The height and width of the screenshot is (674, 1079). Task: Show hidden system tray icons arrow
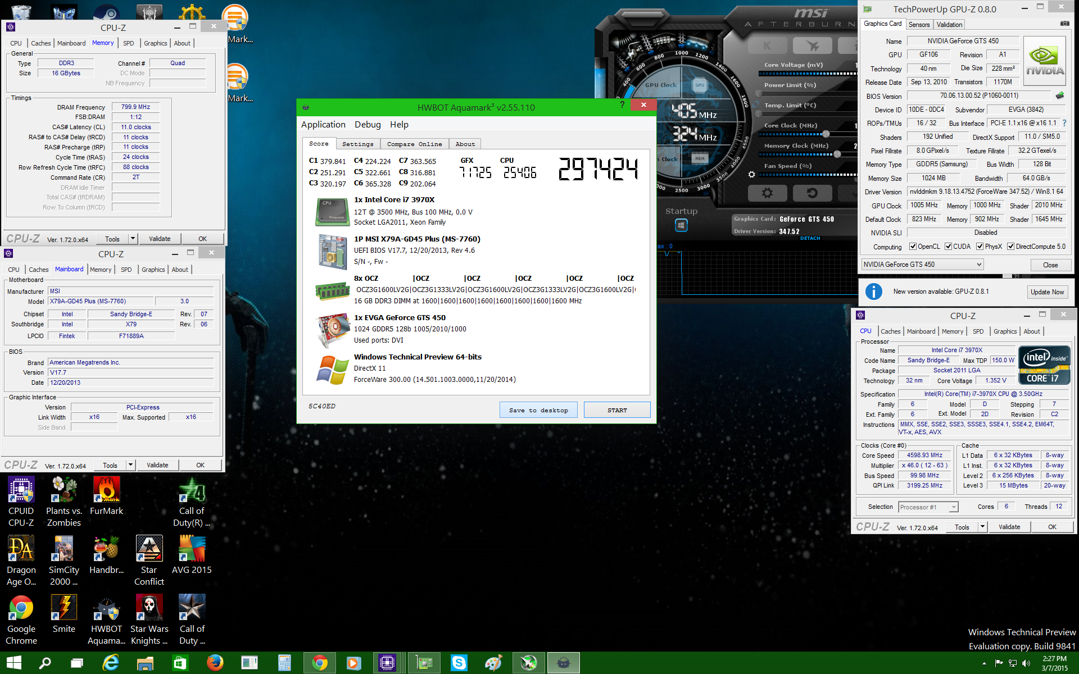pos(984,663)
